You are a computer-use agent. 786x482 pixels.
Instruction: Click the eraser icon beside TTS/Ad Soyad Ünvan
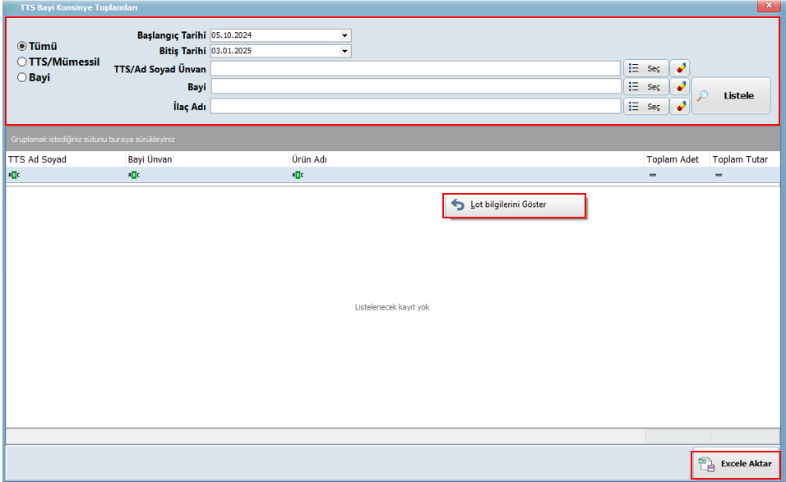click(680, 68)
